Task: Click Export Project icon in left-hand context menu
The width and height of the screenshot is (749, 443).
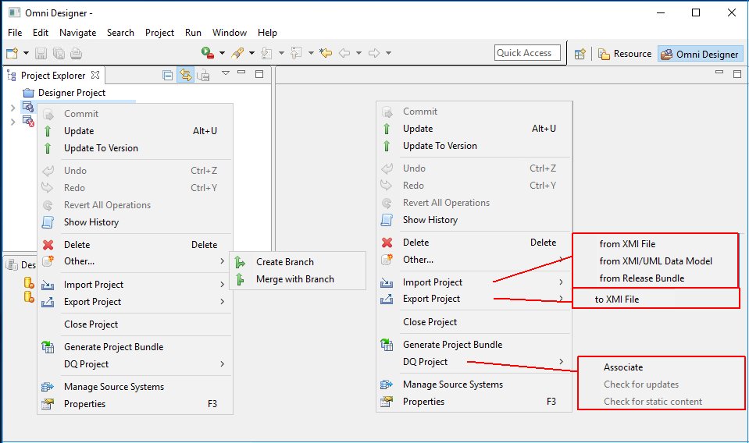Action: point(48,302)
